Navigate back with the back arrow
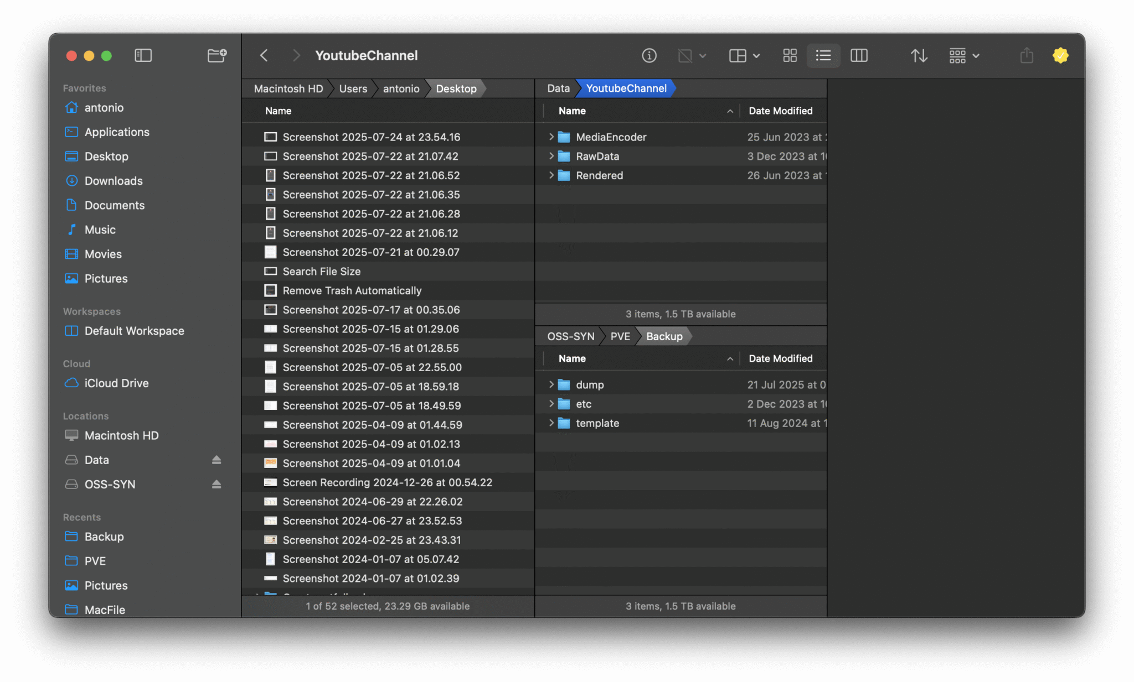The height and width of the screenshot is (682, 1134). point(264,55)
